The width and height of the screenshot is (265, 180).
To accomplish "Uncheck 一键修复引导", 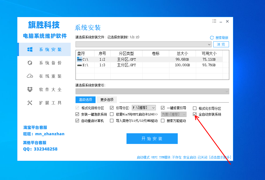I will (162, 108).
